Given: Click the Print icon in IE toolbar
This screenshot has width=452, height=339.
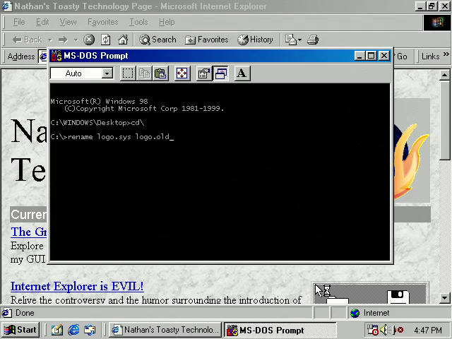Looking at the screenshot, I should pos(312,40).
